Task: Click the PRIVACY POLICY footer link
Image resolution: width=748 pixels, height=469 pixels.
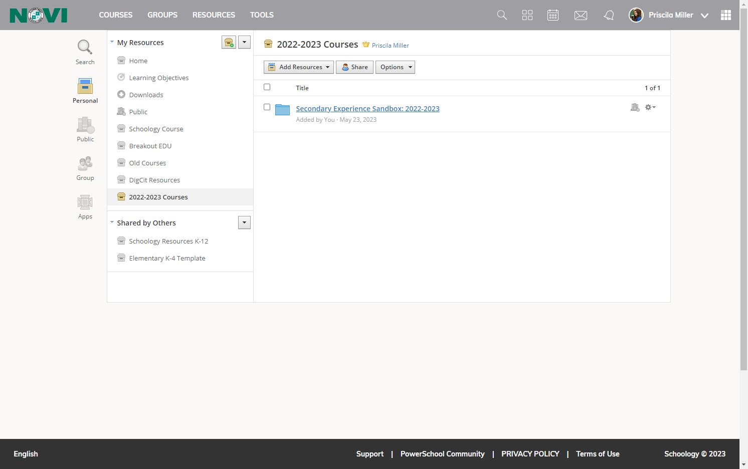Action: pos(530,454)
